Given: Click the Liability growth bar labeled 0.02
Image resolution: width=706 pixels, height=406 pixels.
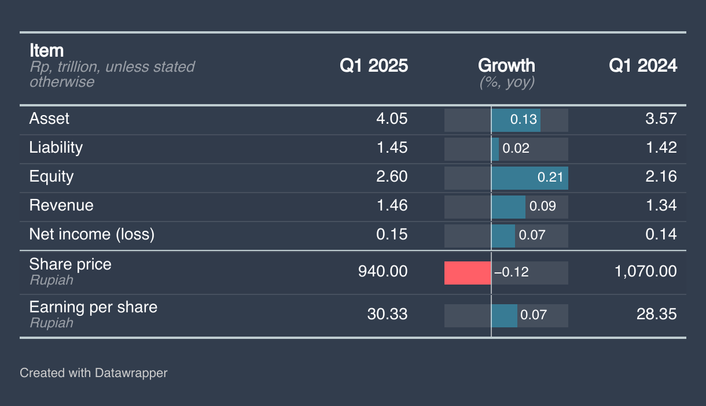Looking at the screenshot, I should pos(495,149).
